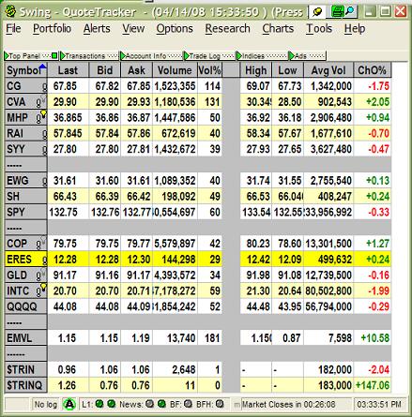This screenshot has height=417, width=412.
Task: Open the Alerts menu
Action: (97, 29)
